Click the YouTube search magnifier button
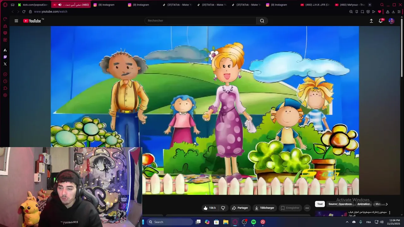Viewport: 404px width, 227px height. (x=262, y=21)
